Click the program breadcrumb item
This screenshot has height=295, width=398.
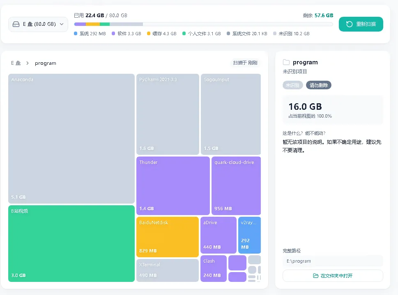pos(46,63)
